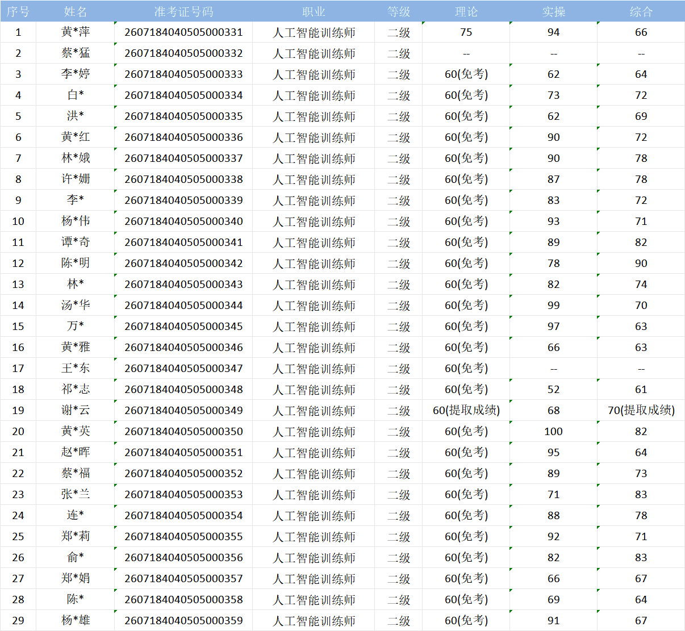Select the cell 60(提取成绩) for 谢*云
Viewport: 685px width, 631px height.
466,410
